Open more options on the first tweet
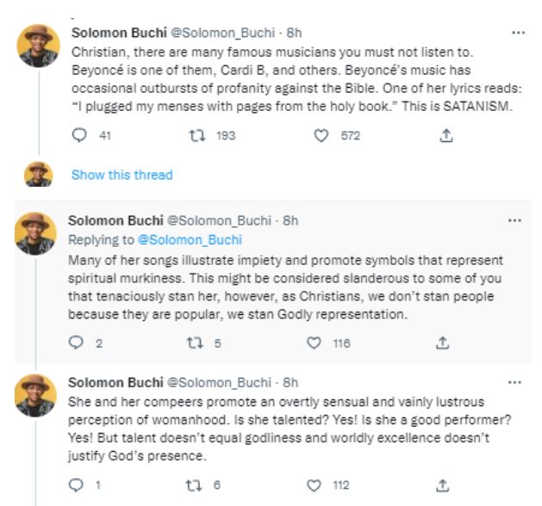The image size is (542, 506). point(517,33)
